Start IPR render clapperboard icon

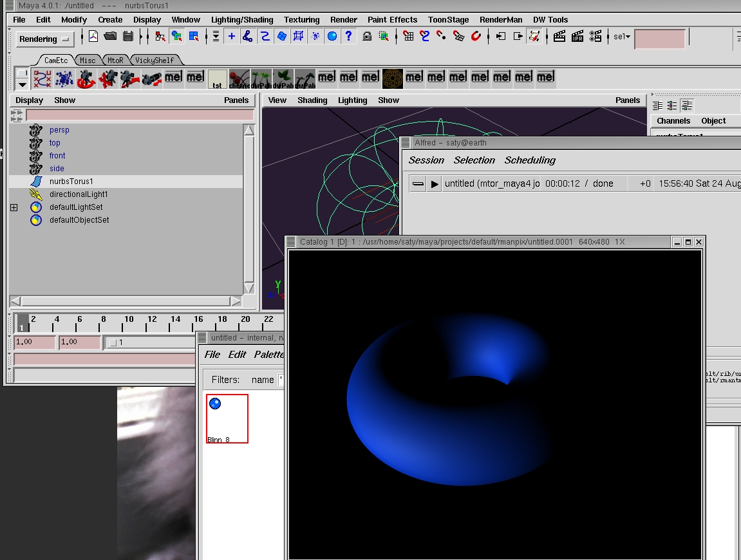(x=577, y=37)
